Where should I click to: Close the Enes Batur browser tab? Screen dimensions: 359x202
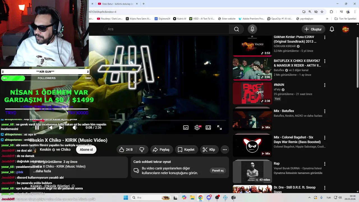[137, 4]
